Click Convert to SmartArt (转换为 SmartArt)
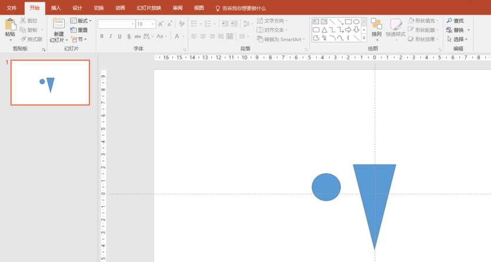The width and height of the screenshot is (491, 262). point(278,39)
